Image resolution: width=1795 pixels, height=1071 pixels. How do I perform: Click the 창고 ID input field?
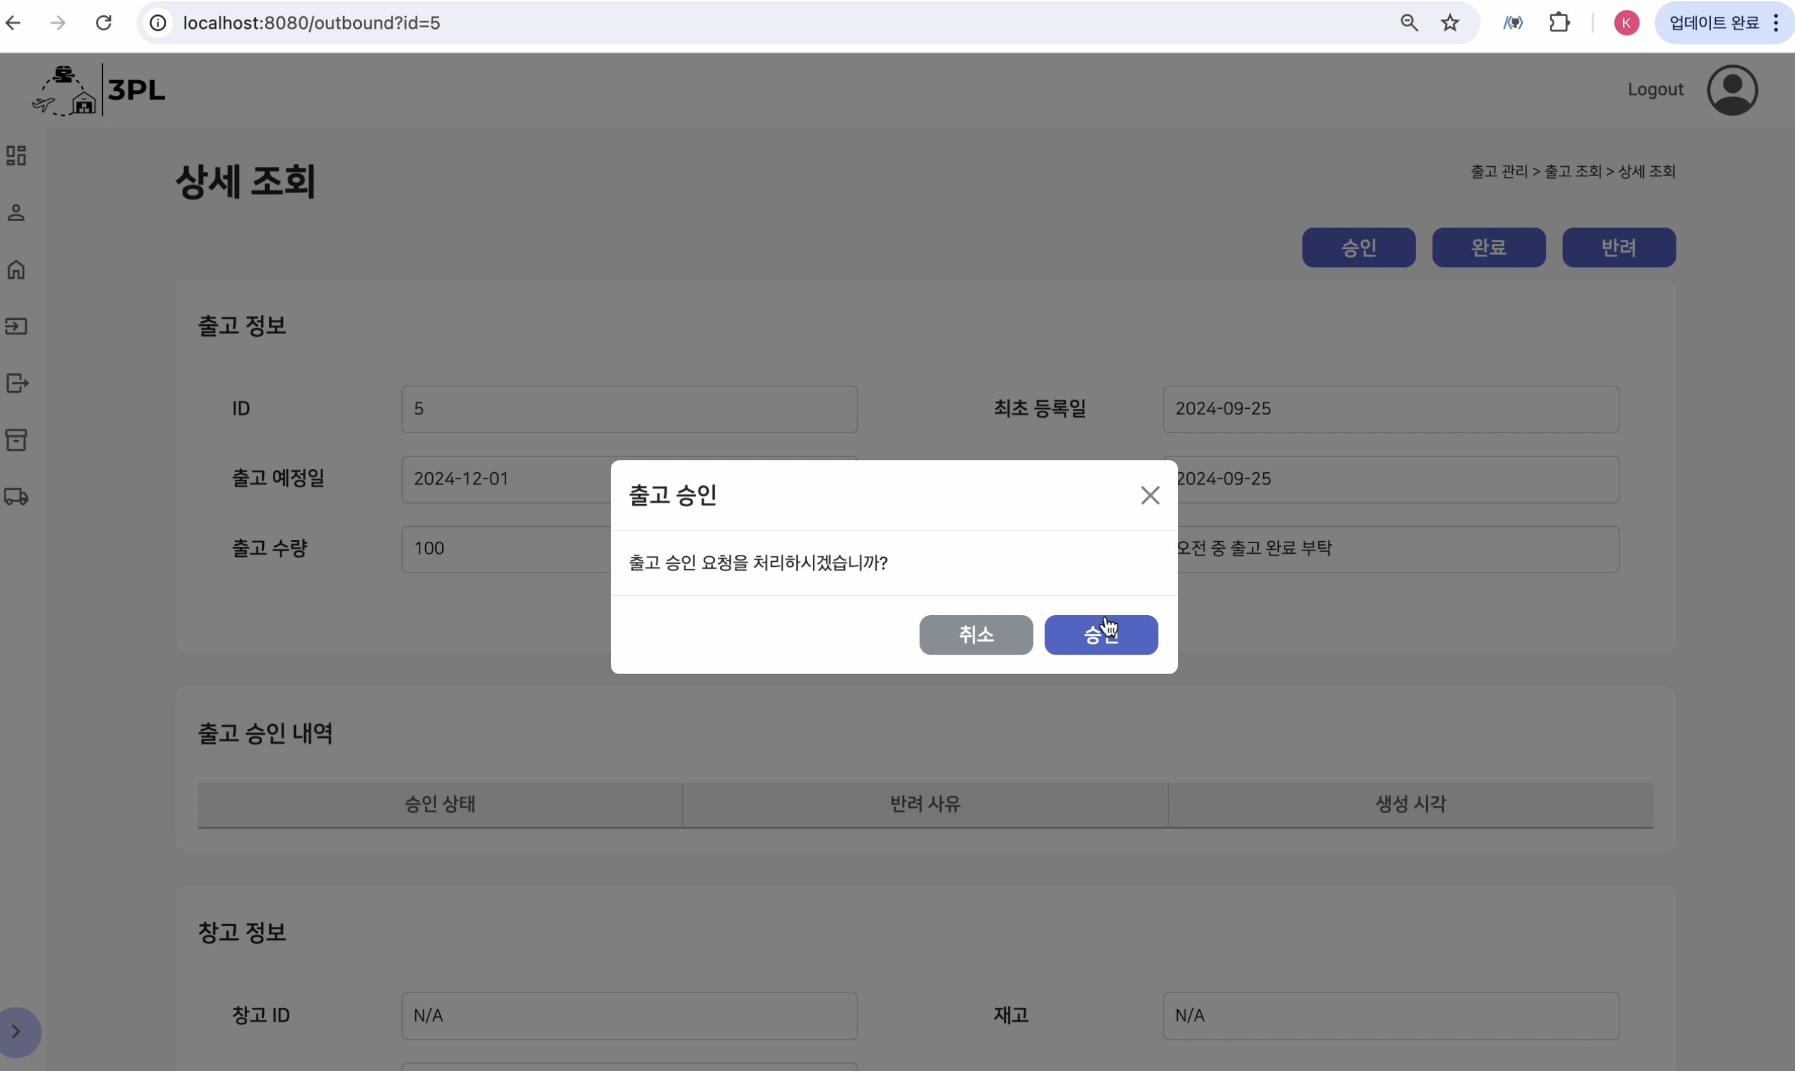click(628, 1015)
